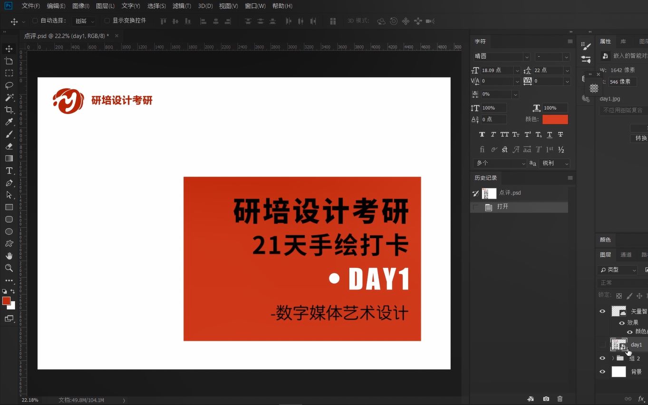Click the foreground color swatch
648x405 pixels.
coord(6,301)
